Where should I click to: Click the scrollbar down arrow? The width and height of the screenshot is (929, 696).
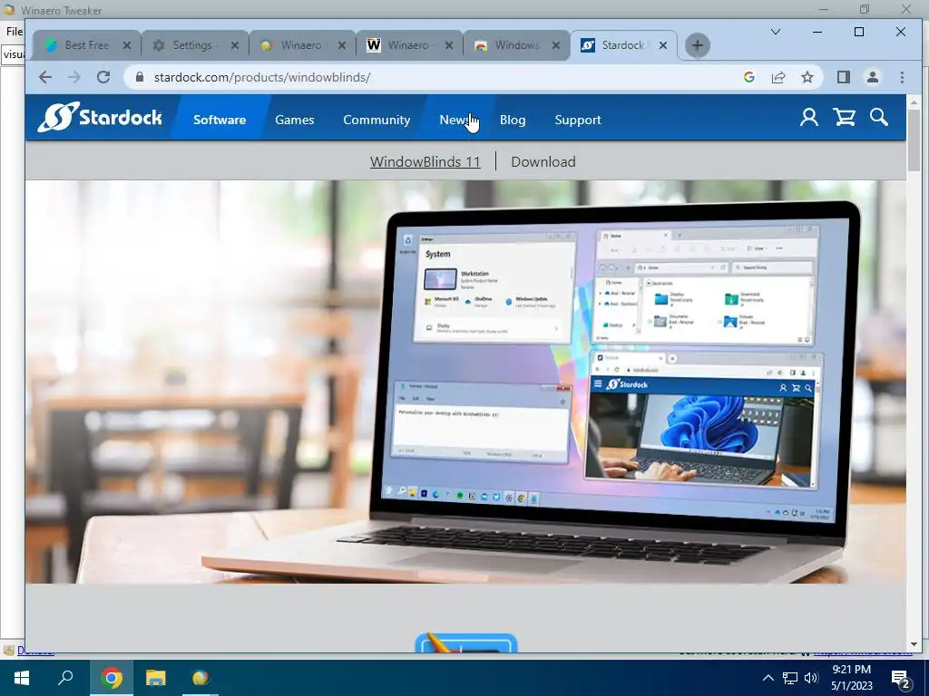[x=913, y=644]
